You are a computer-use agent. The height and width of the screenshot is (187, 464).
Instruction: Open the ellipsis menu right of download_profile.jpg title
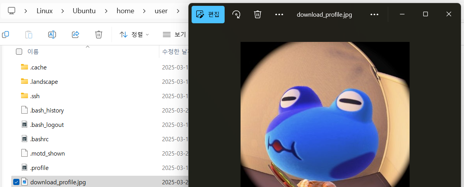[374, 14]
